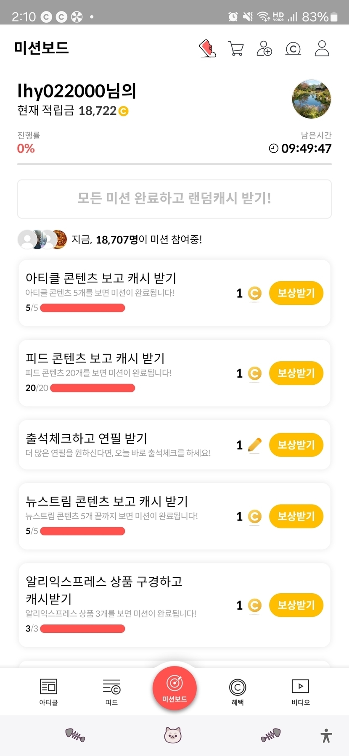This screenshot has height=756, width=349.
Task: Tap the red sneaker step-counter icon
Action: [207, 49]
